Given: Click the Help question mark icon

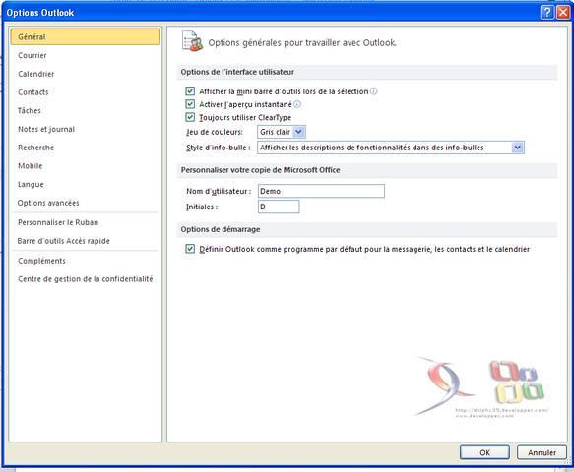Looking at the screenshot, I should coord(546,13).
